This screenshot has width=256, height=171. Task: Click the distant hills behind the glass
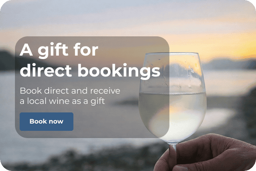pos(229,64)
